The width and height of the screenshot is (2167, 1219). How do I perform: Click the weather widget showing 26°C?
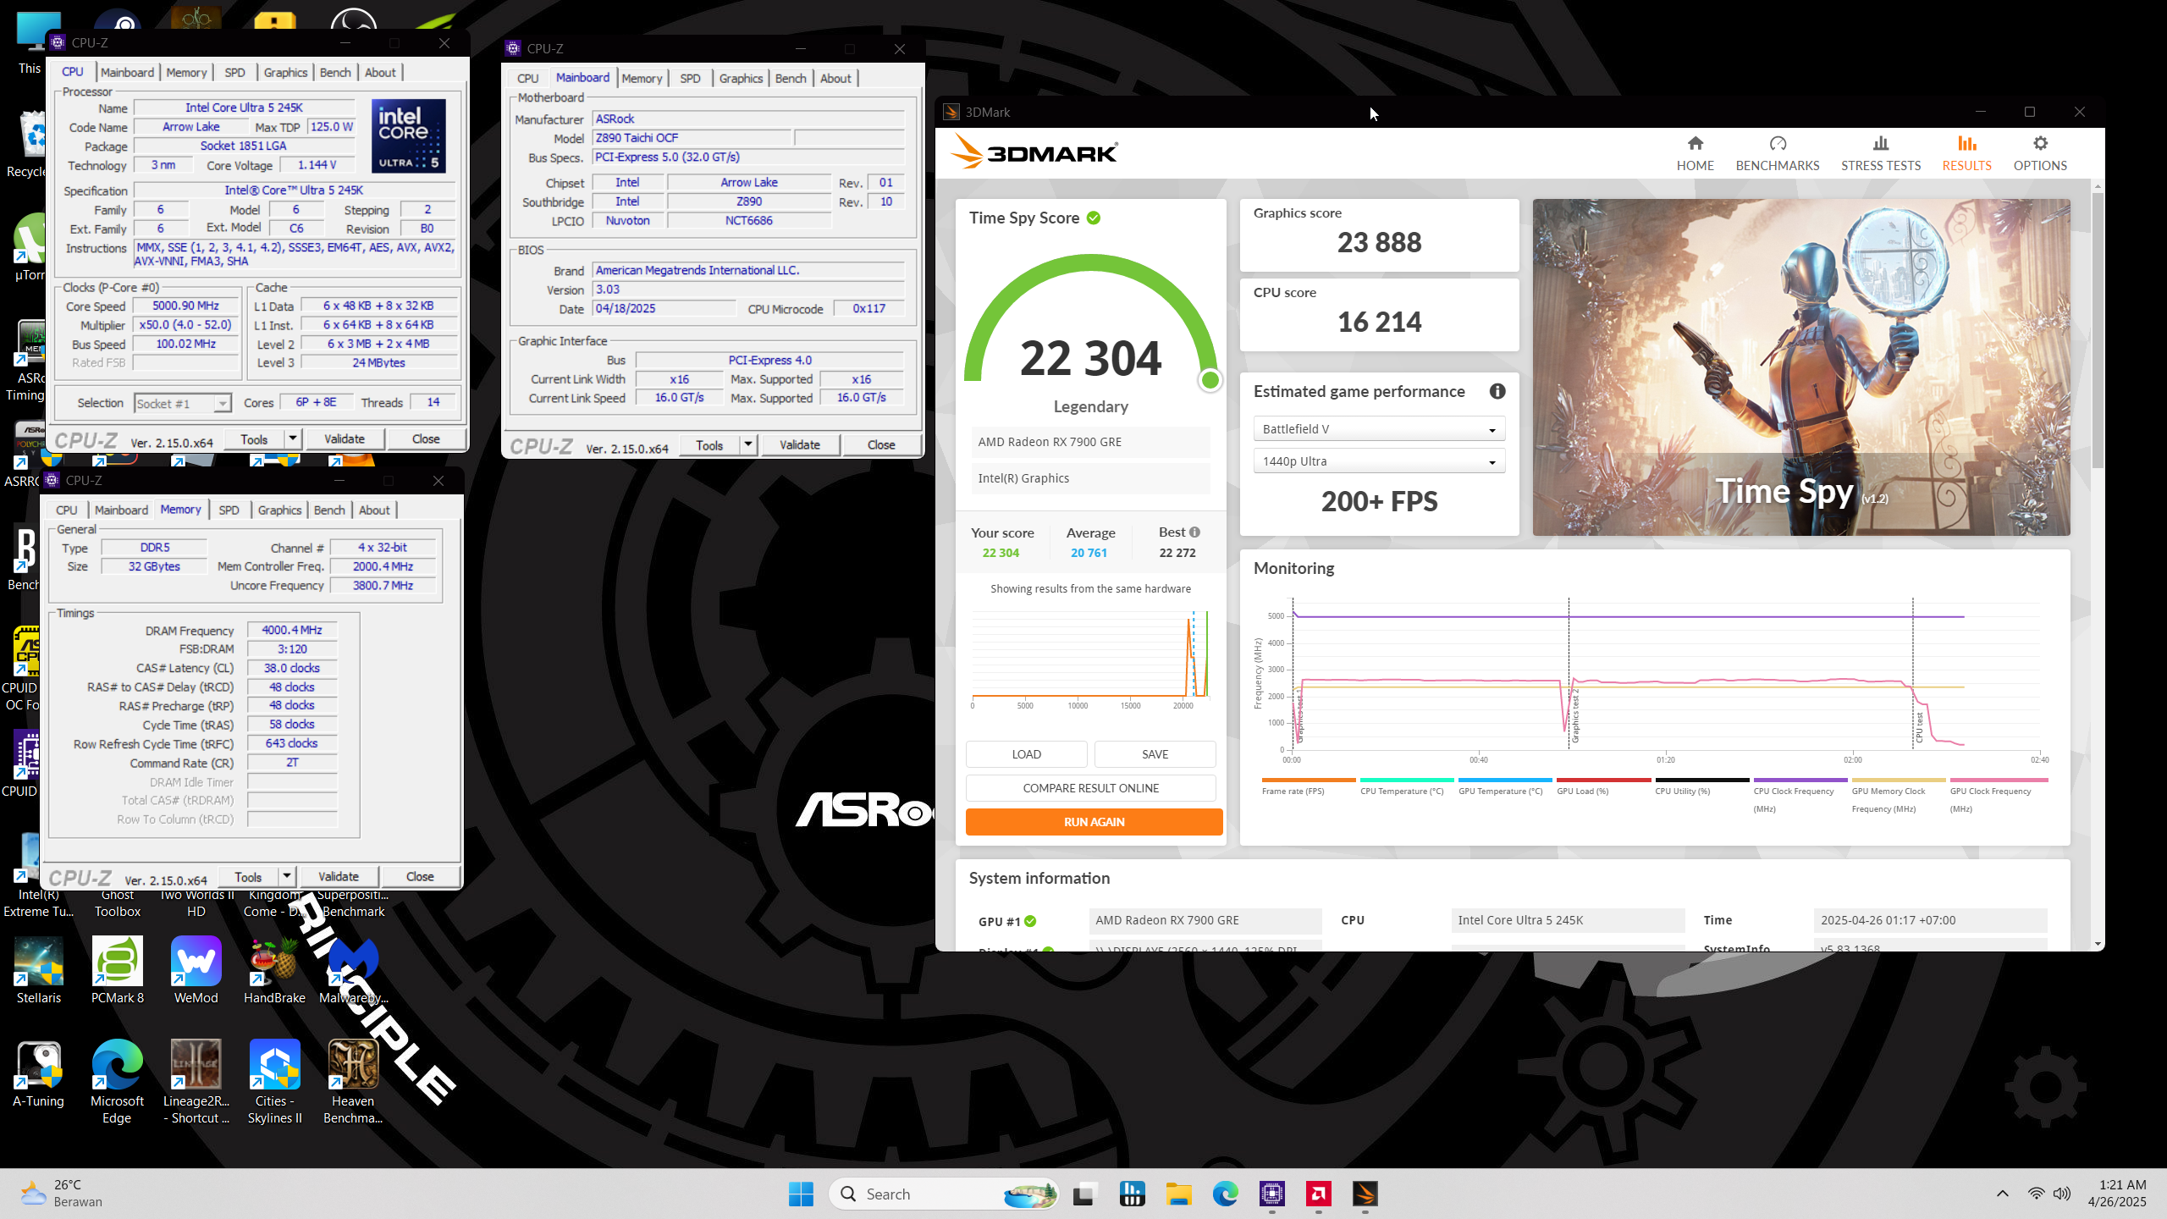tap(61, 1194)
